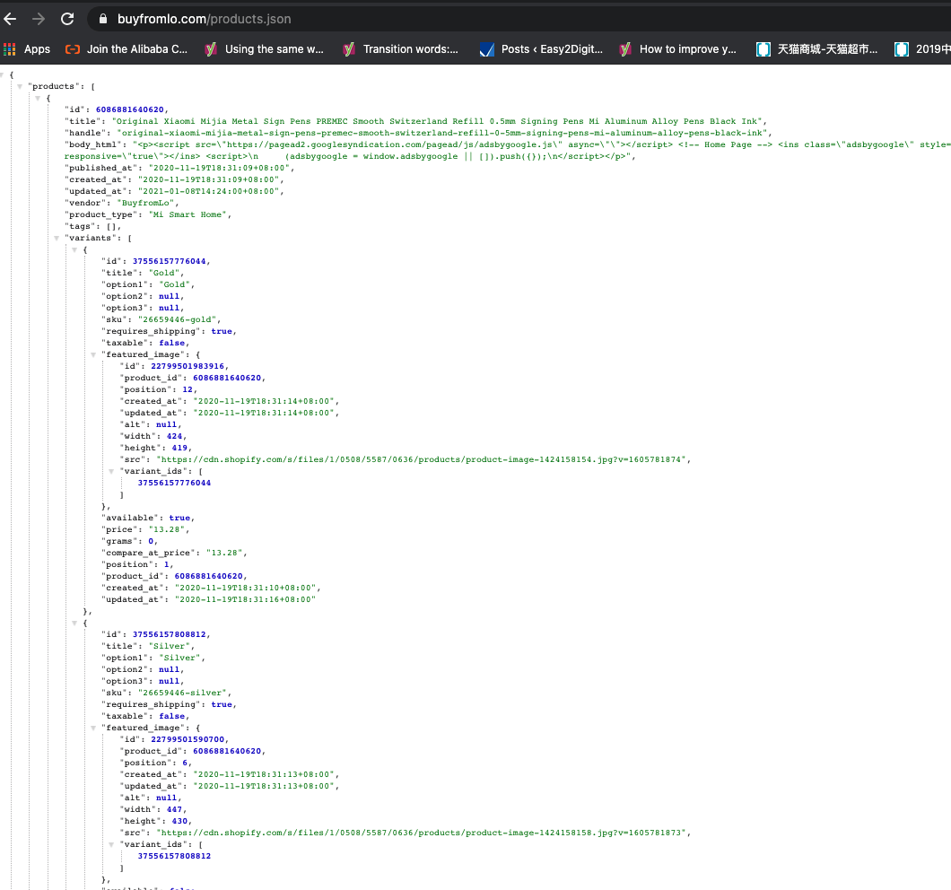Collapse the Gold variant object above id 37556157776044
The width and height of the screenshot is (951, 890).
pyautogui.click(x=74, y=250)
